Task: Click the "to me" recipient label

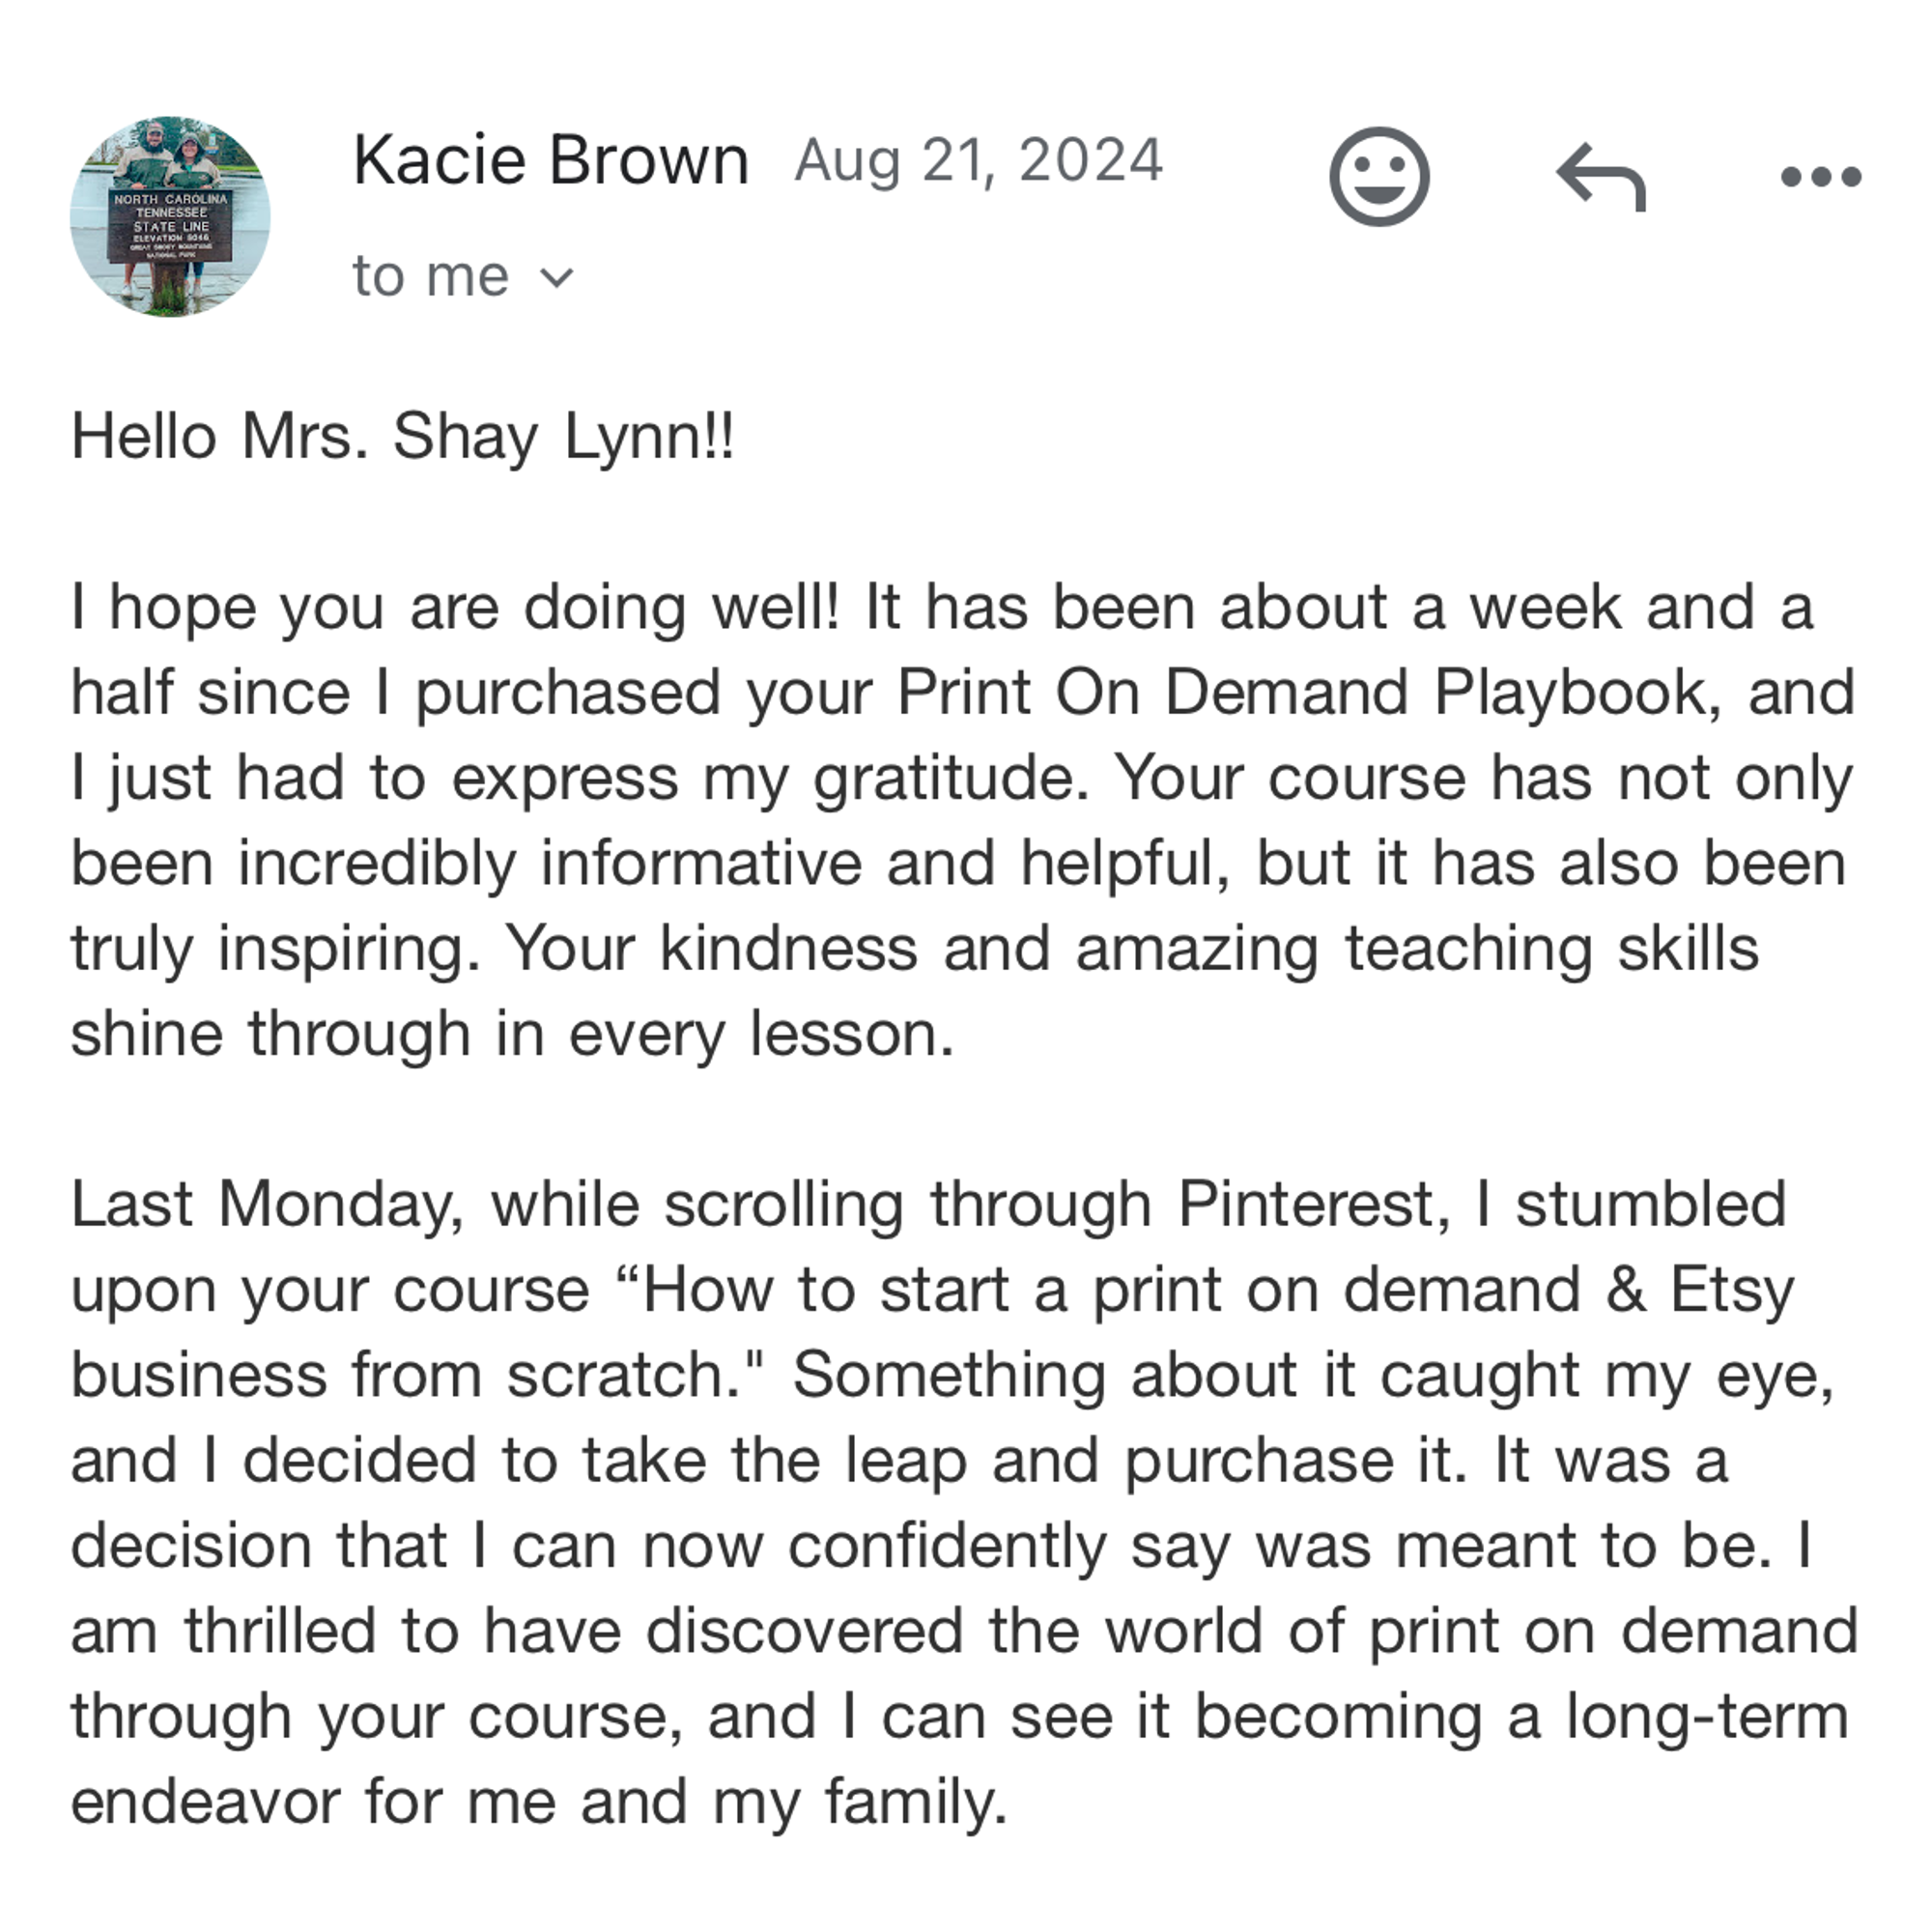Action: coord(431,276)
